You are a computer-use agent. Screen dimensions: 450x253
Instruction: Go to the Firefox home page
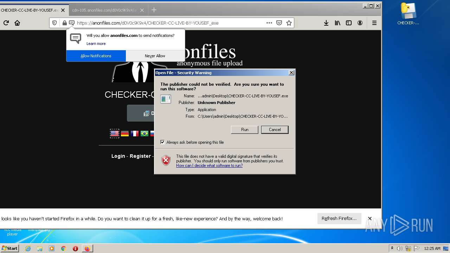coord(17,23)
